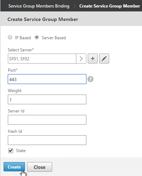Click the Select Server field showing SF01, SF02

(42, 59)
